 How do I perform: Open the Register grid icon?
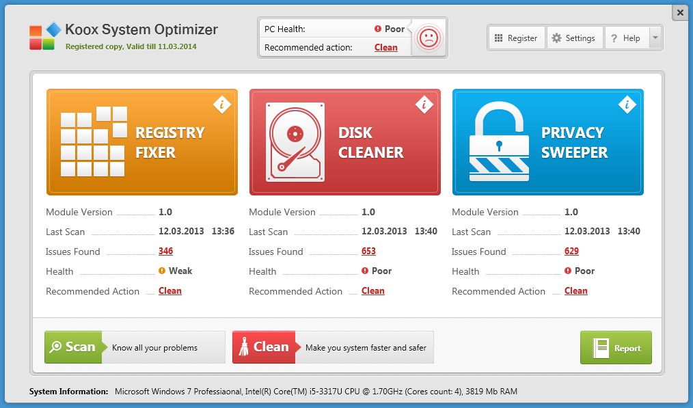click(498, 38)
